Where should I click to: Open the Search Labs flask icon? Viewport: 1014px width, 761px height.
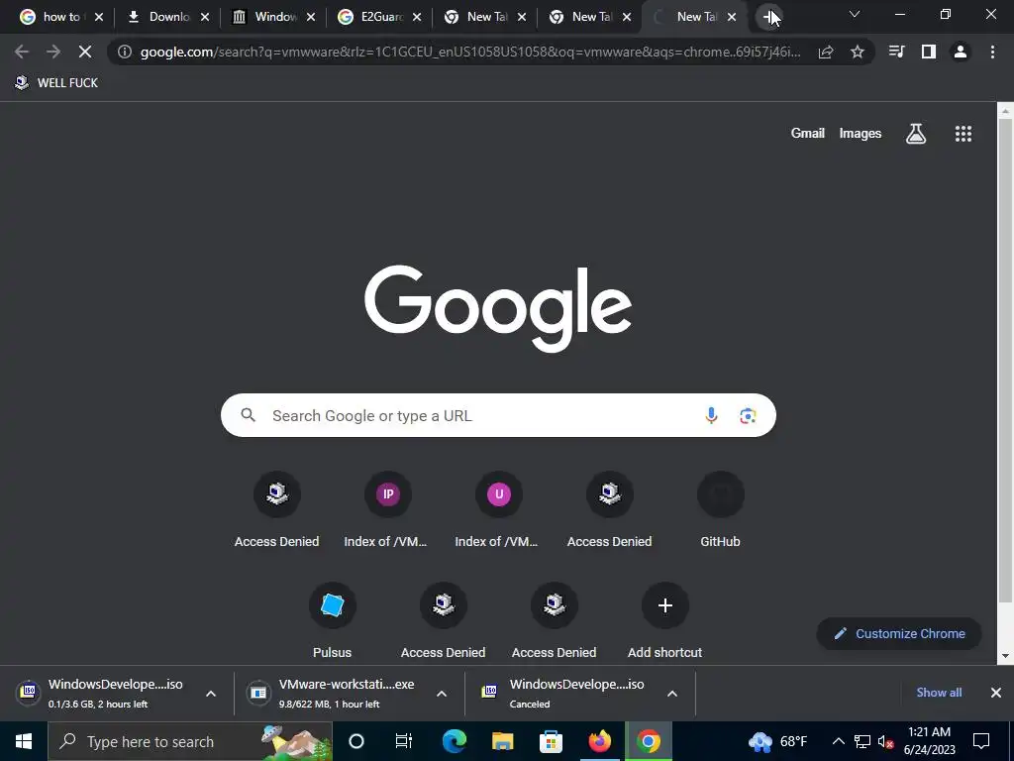tap(916, 134)
